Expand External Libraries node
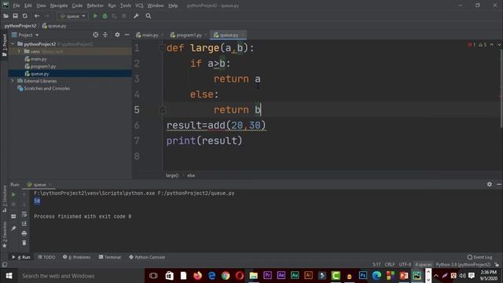503x283 pixels. 13,81
